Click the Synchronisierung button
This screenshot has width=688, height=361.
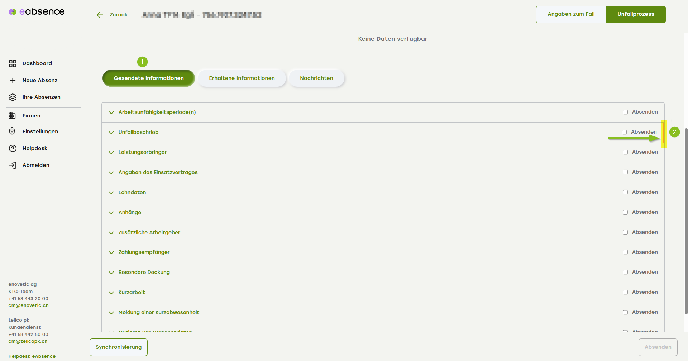[x=119, y=347]
